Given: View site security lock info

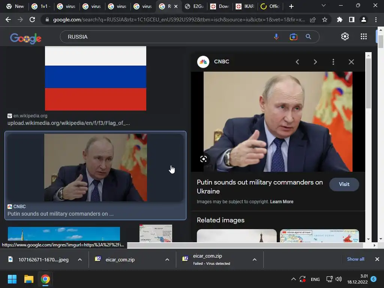Looking at the screenshot, I should [x=47, y=19].
